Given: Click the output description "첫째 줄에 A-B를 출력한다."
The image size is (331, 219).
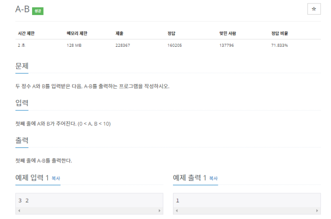Looking at the screenshot, I should (x=44, y=161).
